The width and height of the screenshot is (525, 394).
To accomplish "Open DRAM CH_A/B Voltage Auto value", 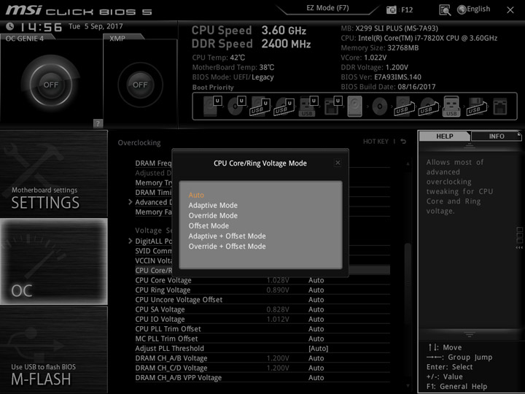I will pos(316,358).
